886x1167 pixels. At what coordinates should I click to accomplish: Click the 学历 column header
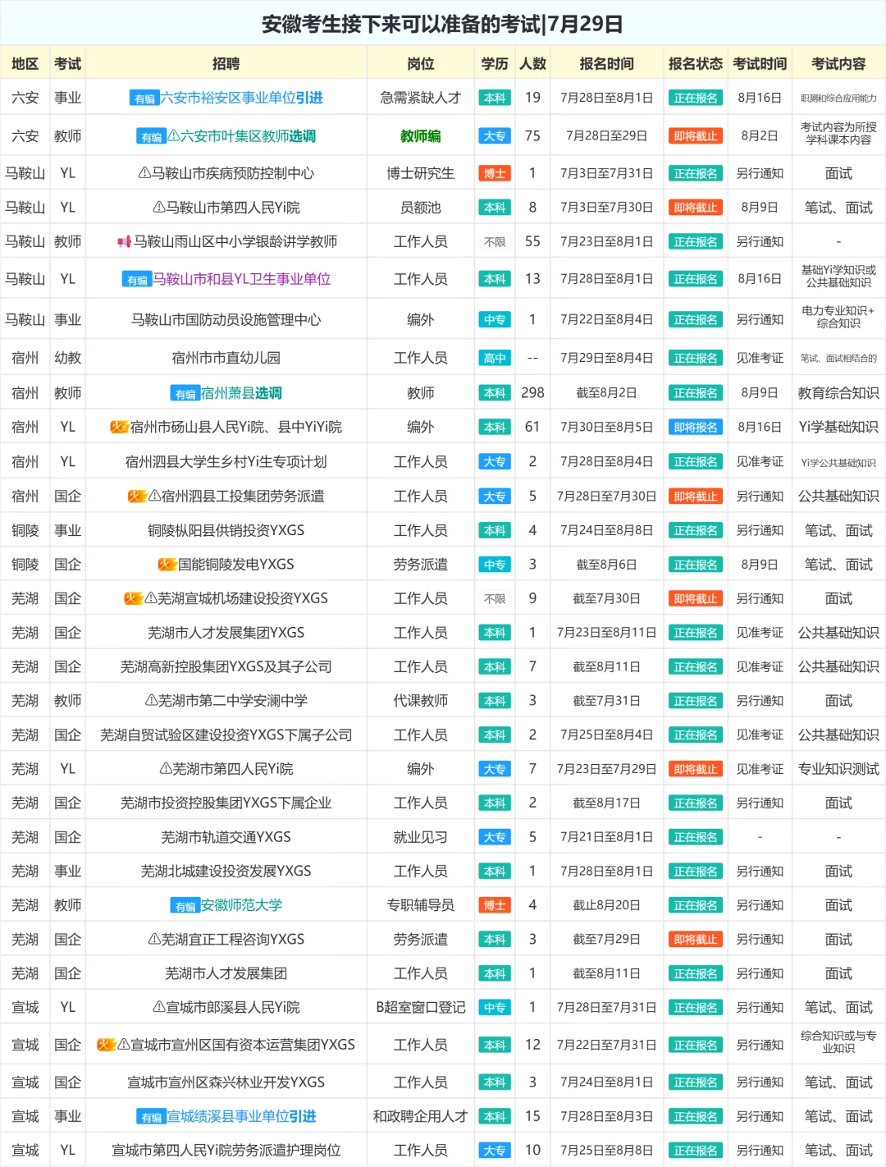495,64
